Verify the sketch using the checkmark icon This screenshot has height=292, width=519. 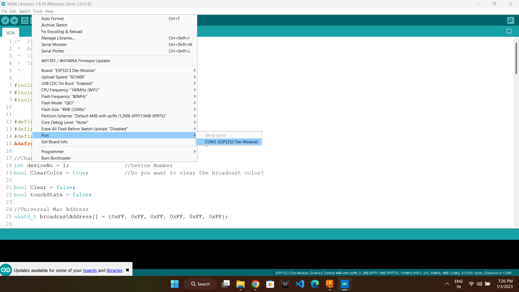click(5, 20)
